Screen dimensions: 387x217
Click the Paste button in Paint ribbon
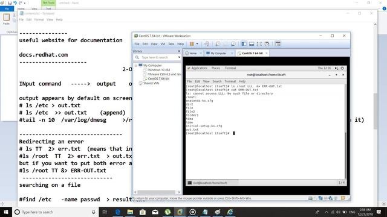(7, 19)
